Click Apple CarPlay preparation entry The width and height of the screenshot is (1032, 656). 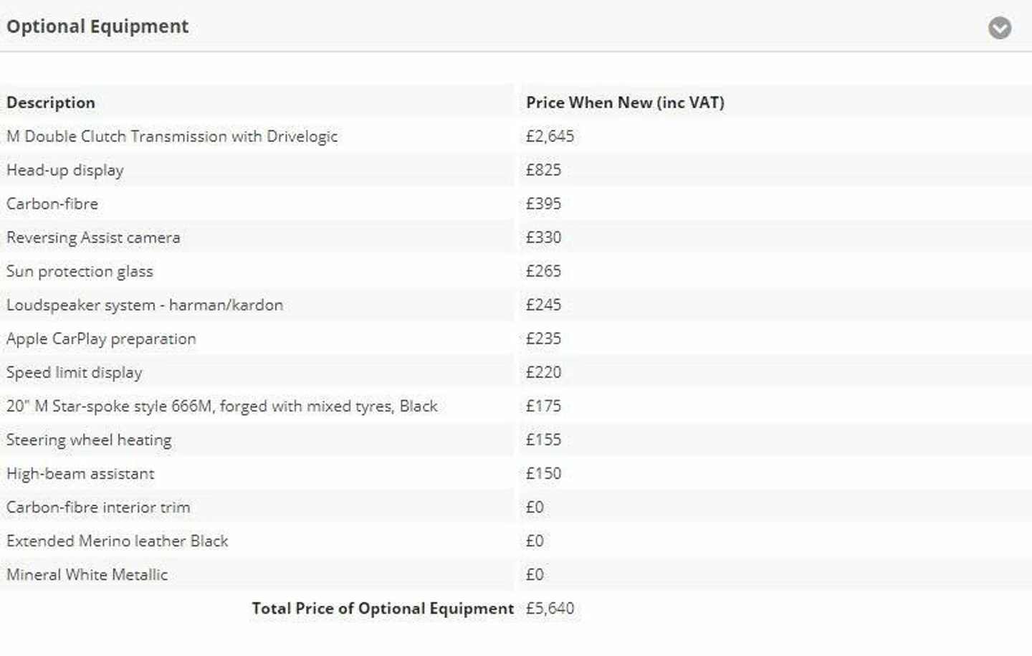coord(101,338)
